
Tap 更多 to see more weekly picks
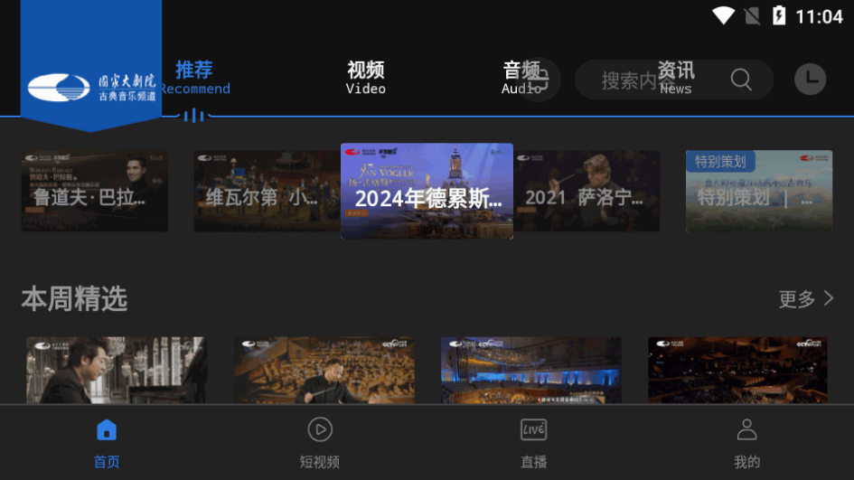pyautogui.click(x=797, y=298)
